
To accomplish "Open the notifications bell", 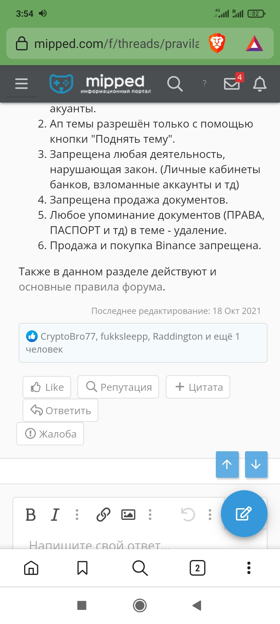I will tap(260, 83).
